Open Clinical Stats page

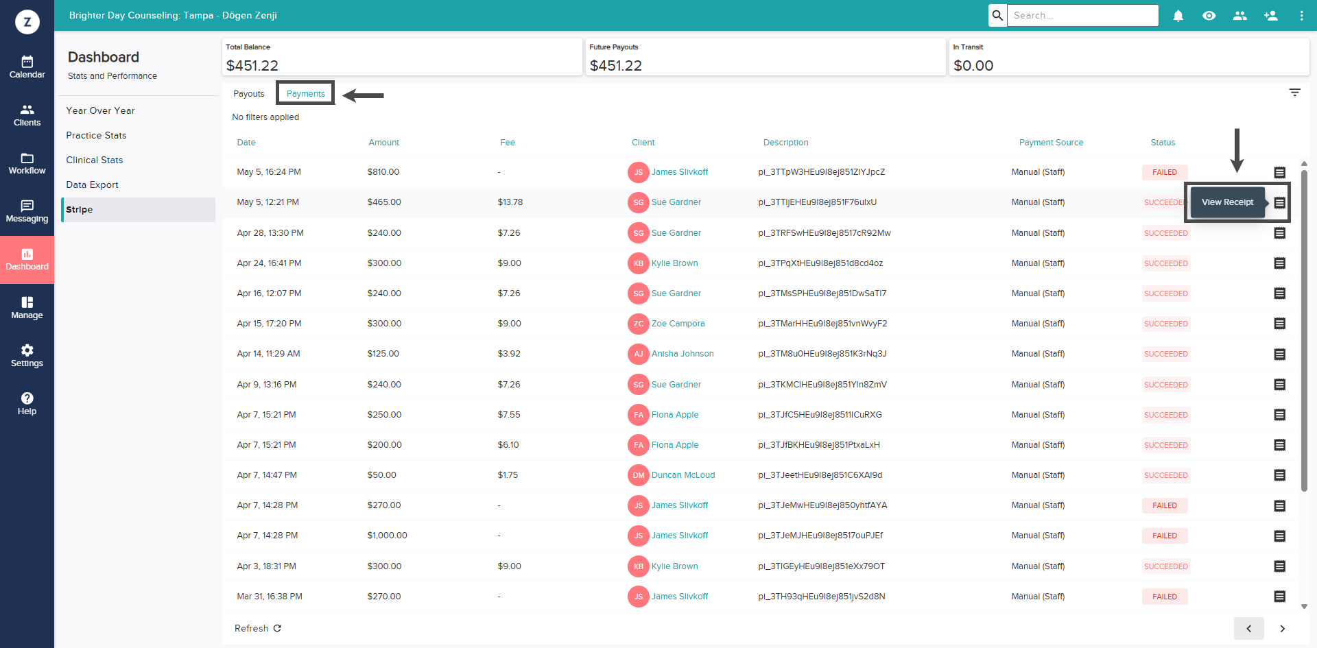pyautogui.click(x=95, y=160)
